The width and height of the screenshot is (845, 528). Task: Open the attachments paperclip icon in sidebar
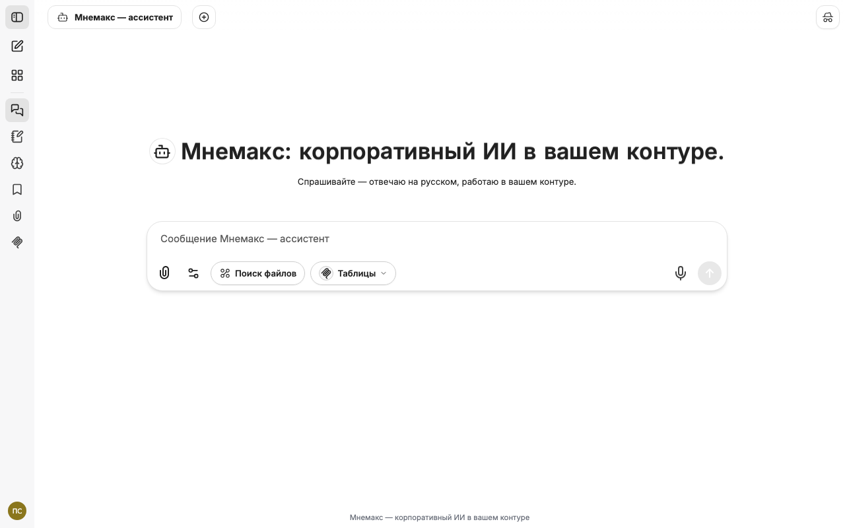[17, 216]
